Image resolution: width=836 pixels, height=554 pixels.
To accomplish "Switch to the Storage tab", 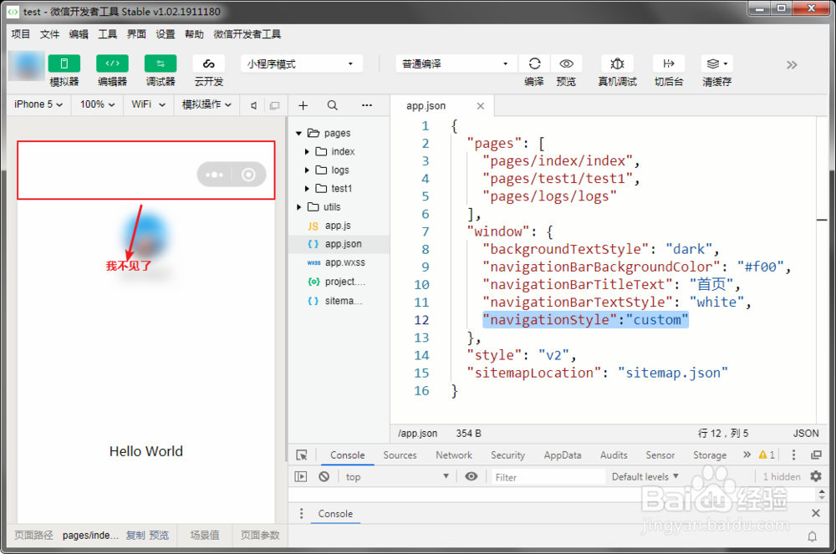I will (x=710, y=455).
